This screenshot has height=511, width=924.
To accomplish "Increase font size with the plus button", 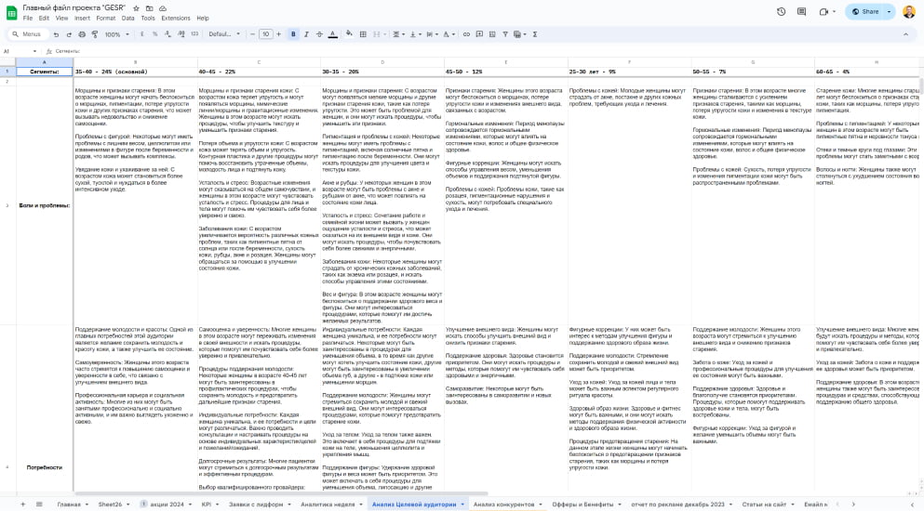I will point(279,34).
